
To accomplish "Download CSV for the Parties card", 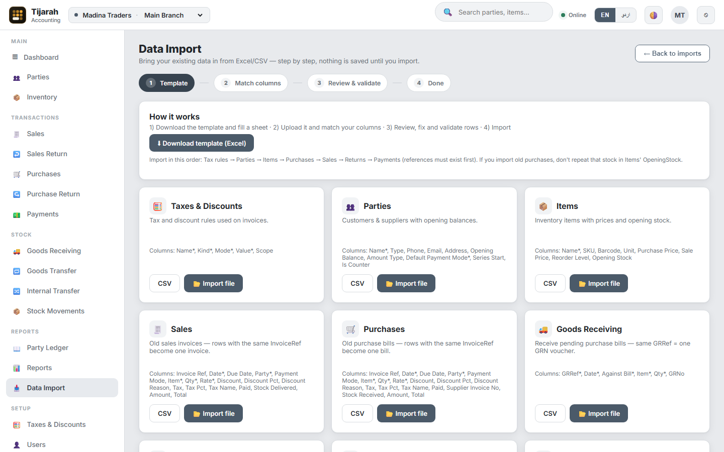I will click(x=357, y=283).
